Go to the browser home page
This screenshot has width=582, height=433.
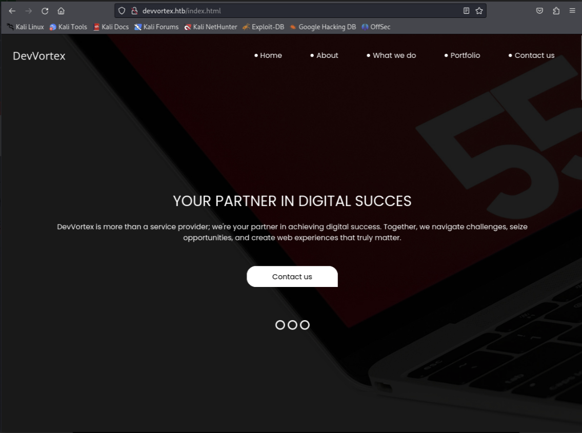[61, 11]
